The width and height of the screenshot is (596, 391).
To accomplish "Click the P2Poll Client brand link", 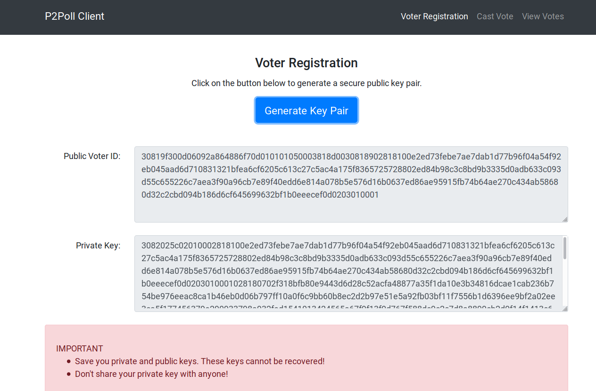I will tap(74, 16).
